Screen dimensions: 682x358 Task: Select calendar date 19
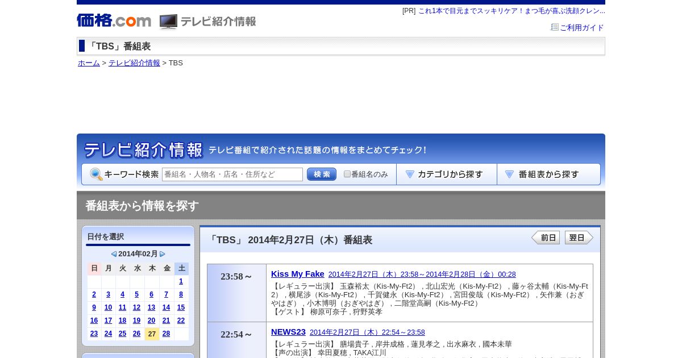click(x=136, y=320)
